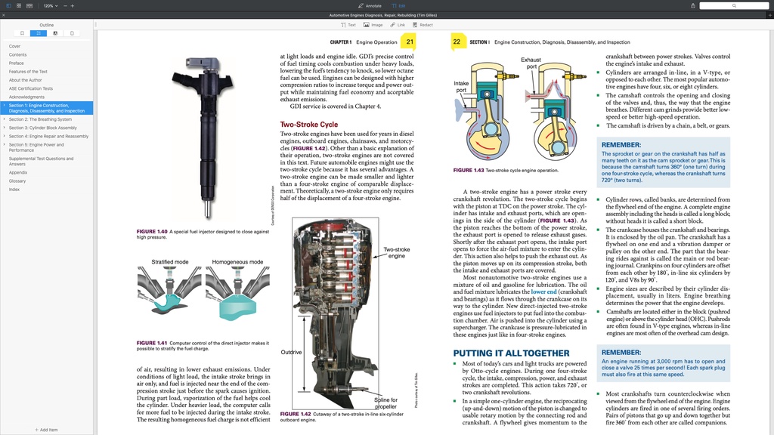The width and height of the screenshot is (774, 435).
Task: Decrease zoom with the minus control
Action: coord(65,5)
